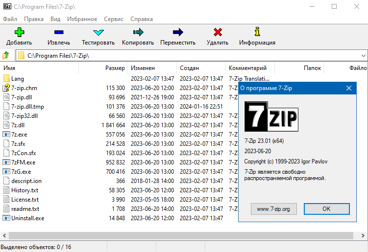Click the 7-zip.dll.tmp file icon
Image resolution: width=368 pixels, height=252 pixels.
(6, 106)
